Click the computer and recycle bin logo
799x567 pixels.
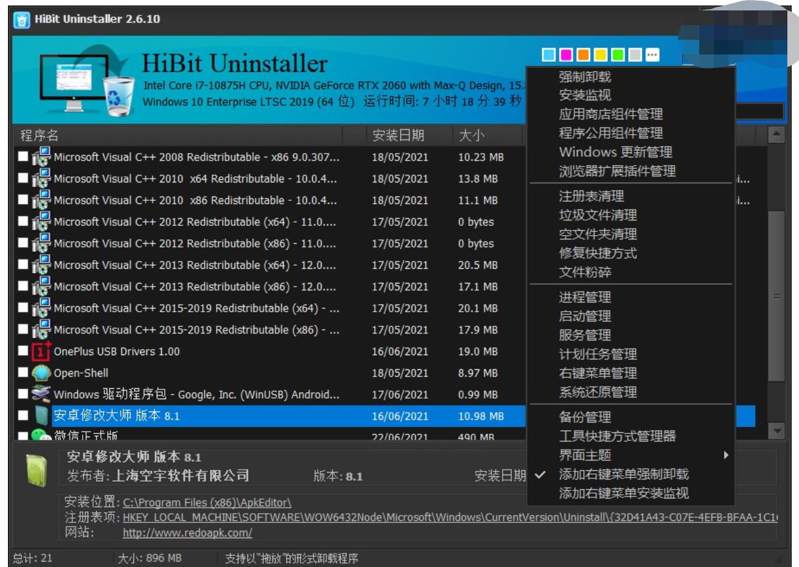[x=86, y=82]
